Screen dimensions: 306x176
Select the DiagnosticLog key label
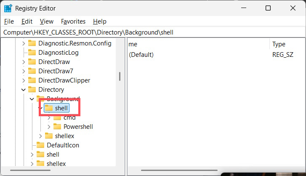coord(59,53)
